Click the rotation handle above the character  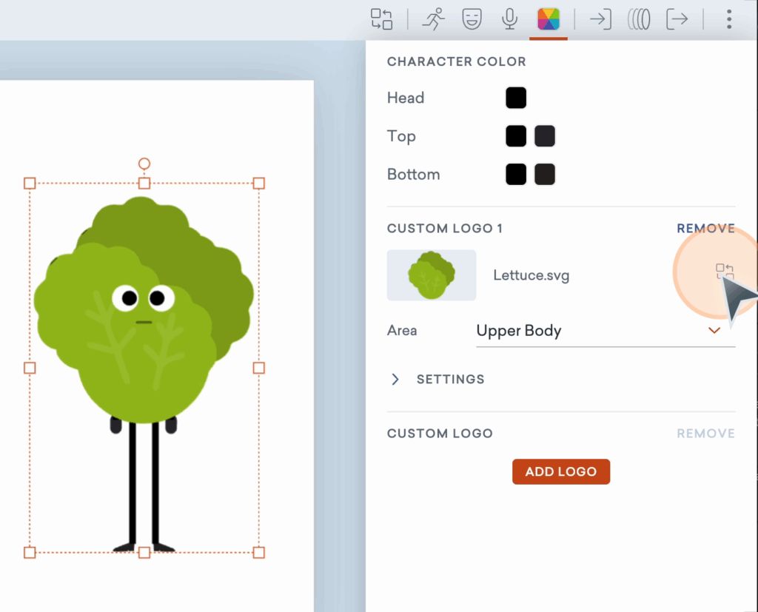[x=144, y=164]
